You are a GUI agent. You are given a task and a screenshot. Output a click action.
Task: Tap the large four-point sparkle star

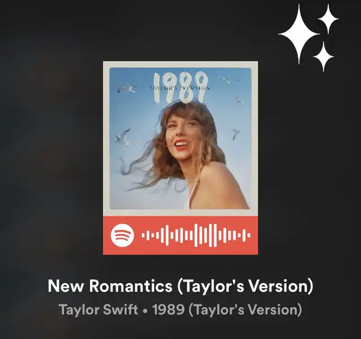click(299, 34)
